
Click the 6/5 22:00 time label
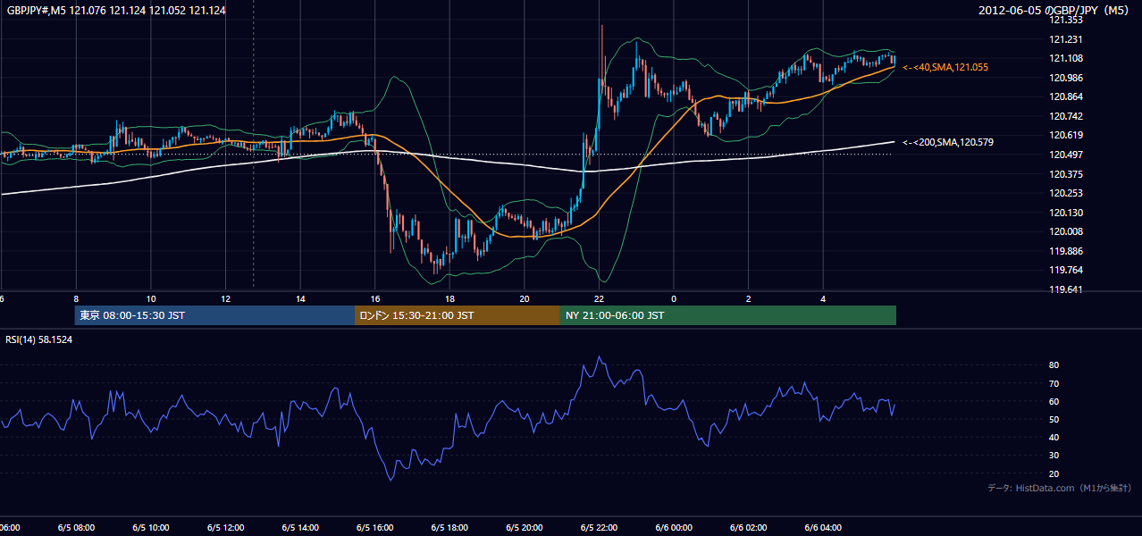[x=599, y=528]
